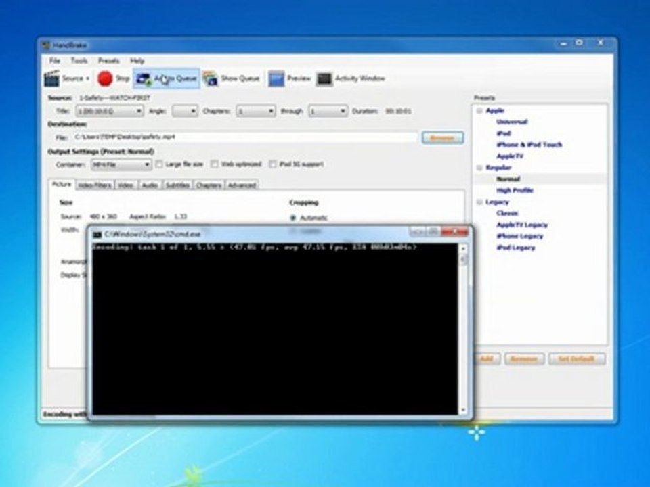Open the Help menu
This screenshot has width=650, height=487.
pos(137,60)
